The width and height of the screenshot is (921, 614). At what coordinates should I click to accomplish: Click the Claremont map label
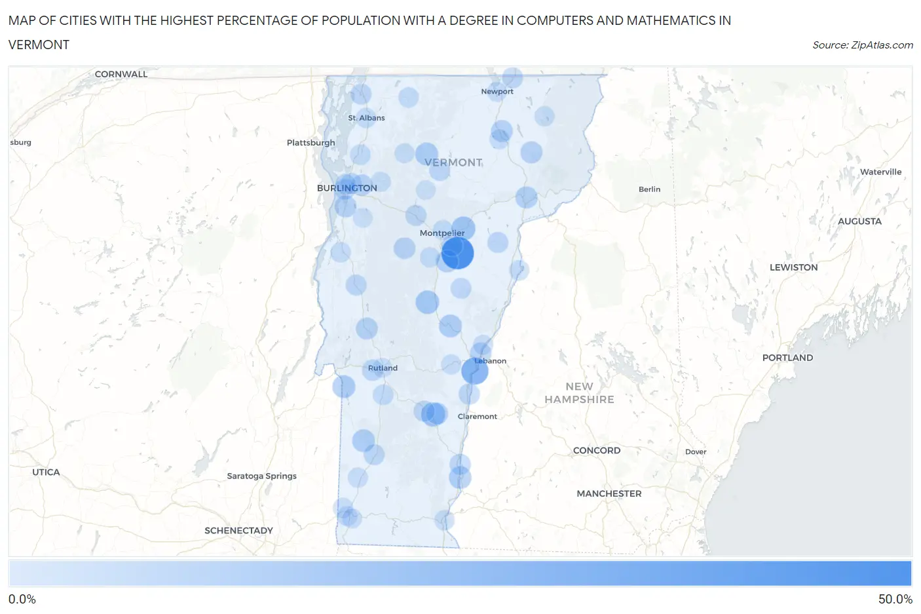pyautogui.click(x=478, y=417)
